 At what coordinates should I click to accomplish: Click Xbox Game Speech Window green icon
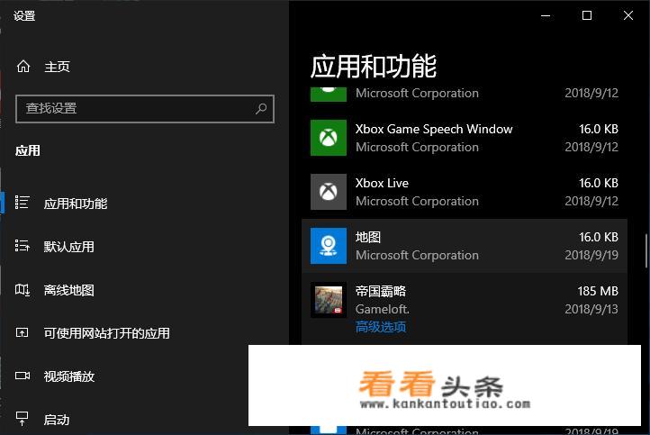click(329, 138)
